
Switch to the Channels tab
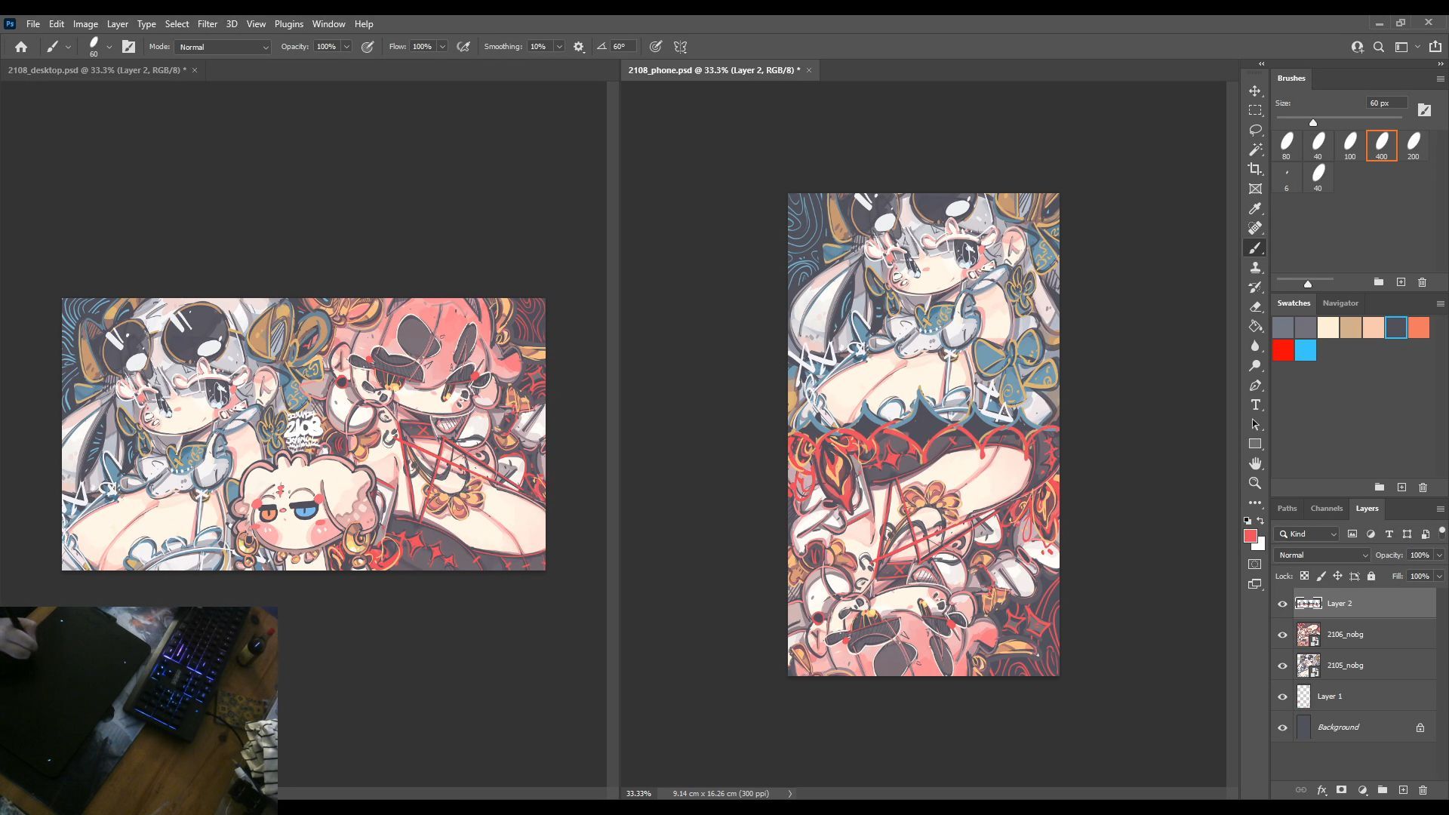[x=1326, y=508]
